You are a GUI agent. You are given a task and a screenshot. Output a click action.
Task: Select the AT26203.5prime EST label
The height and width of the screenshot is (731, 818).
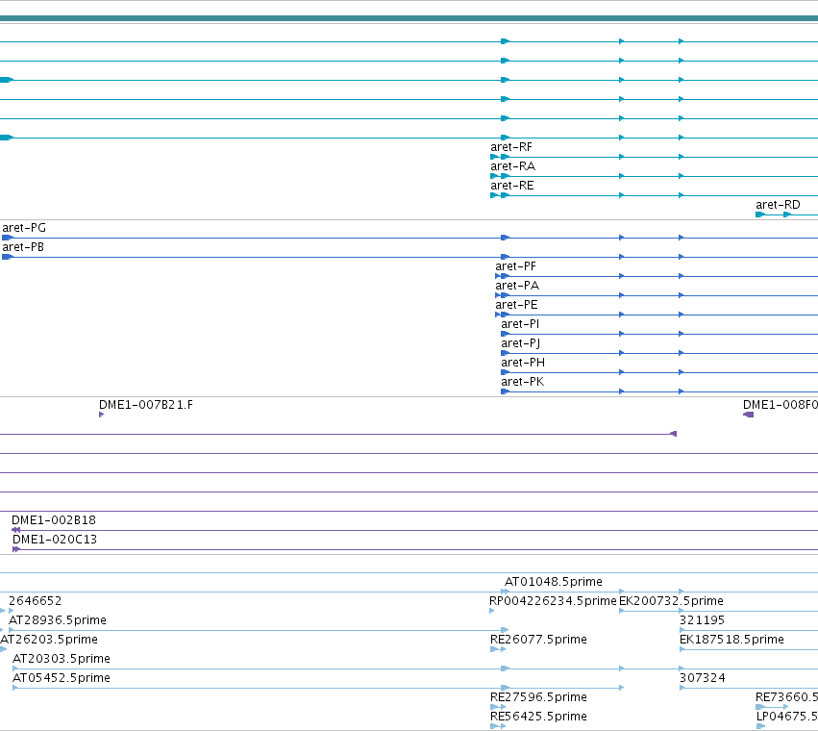[49, 641]
